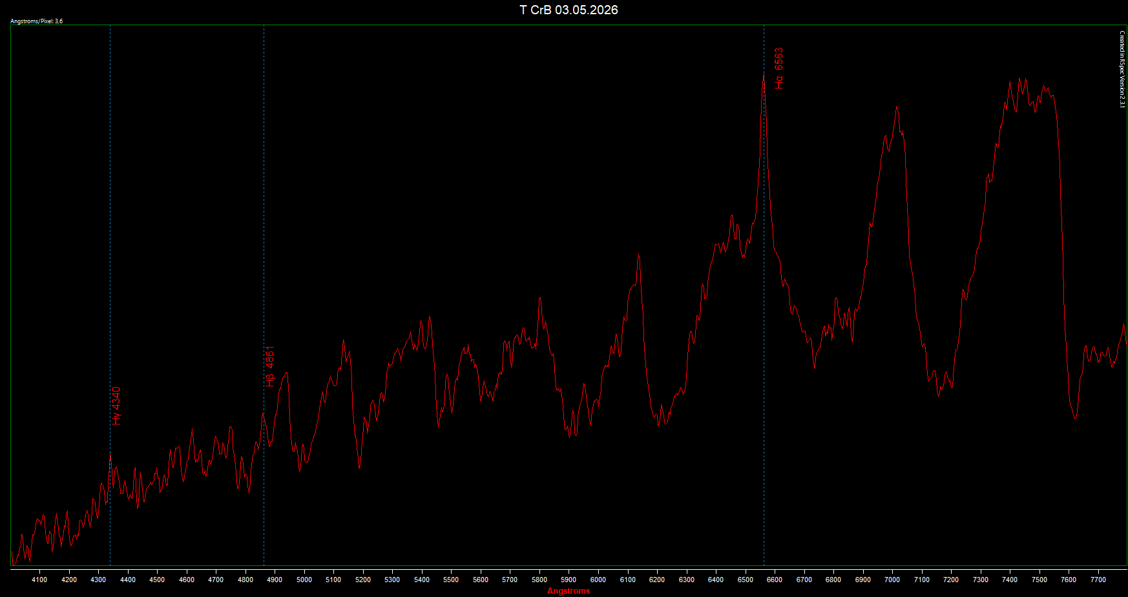Click the 7000 axis tick label
This screenshot has height=597, width=1128.
[892, 580]
